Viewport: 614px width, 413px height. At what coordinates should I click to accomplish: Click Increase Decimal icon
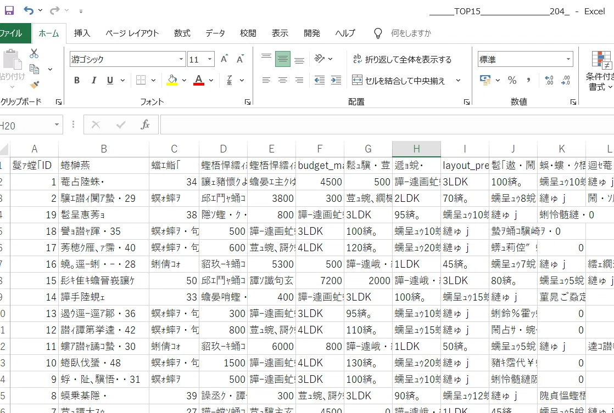pos(549,80)
